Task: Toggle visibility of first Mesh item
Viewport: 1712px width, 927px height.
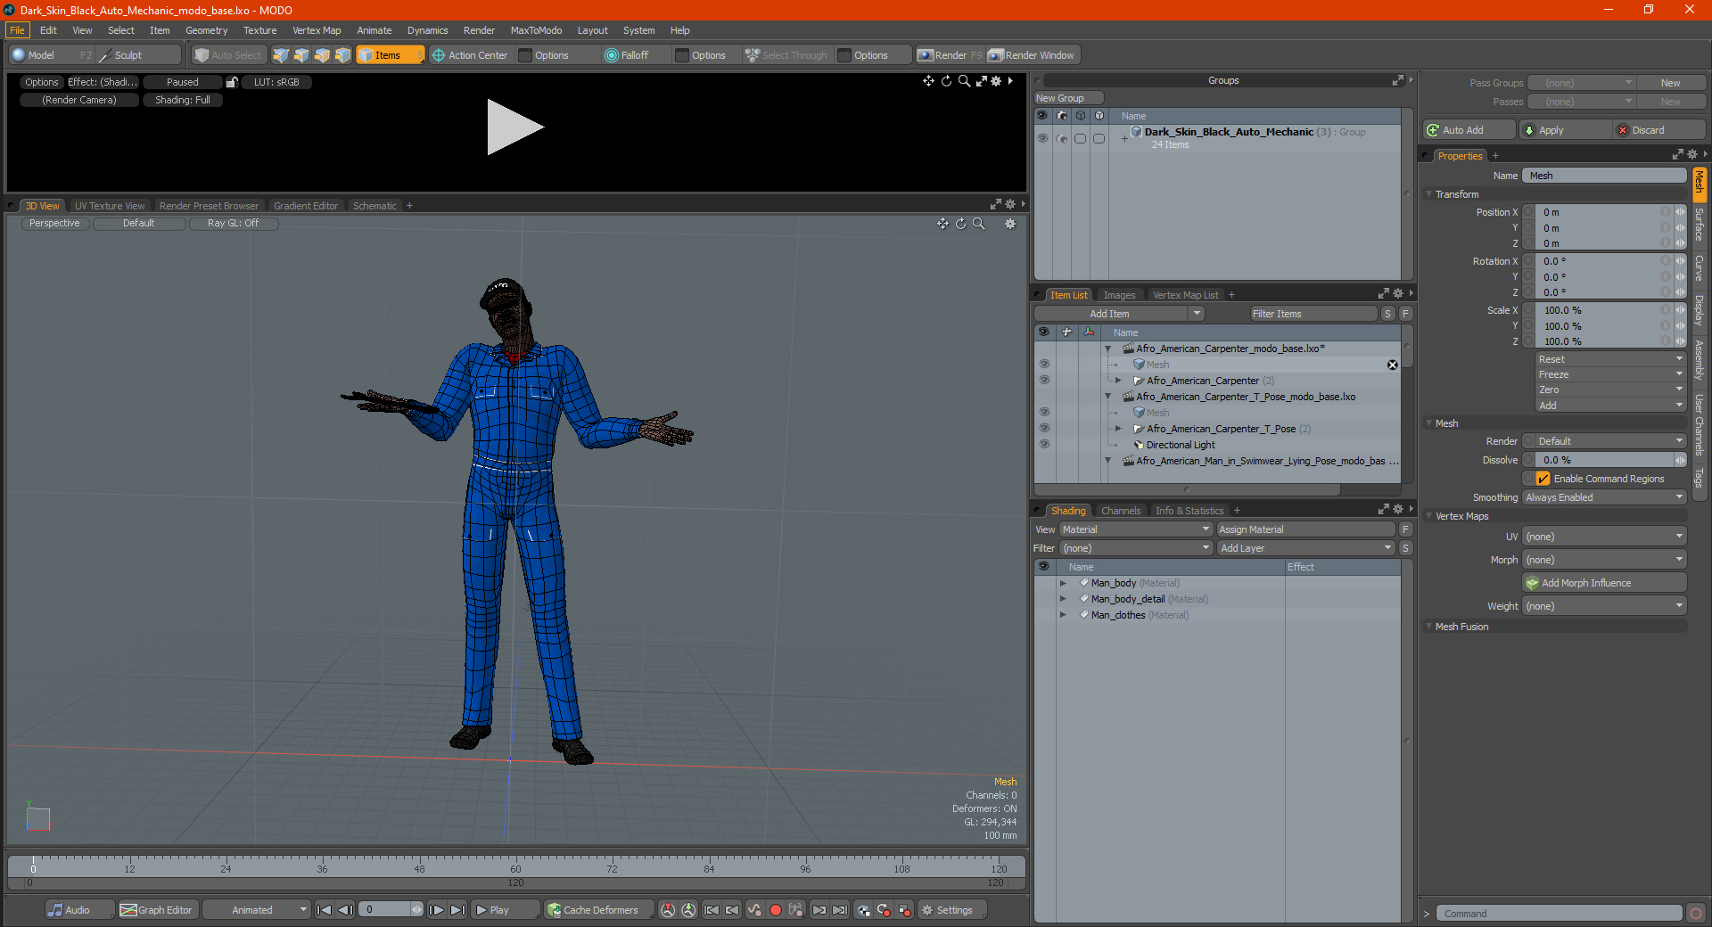Action: click(1044, 365)
